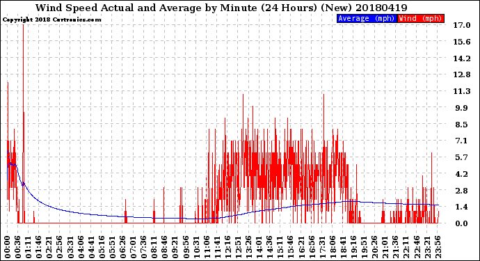Click the 15:11 time axis label
The width and height of the screenshot is (480, 261).
280,247
